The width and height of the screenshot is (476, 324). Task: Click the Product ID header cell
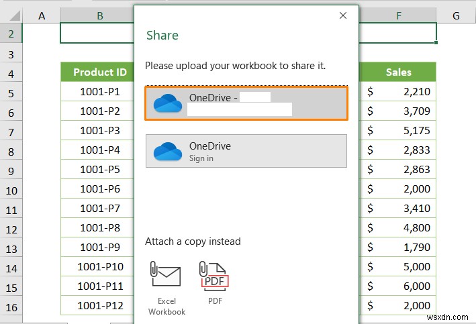pos(99,72)
